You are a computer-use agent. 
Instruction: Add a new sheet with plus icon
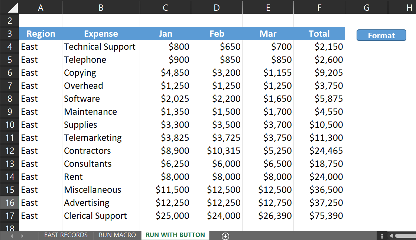[225, 236]
